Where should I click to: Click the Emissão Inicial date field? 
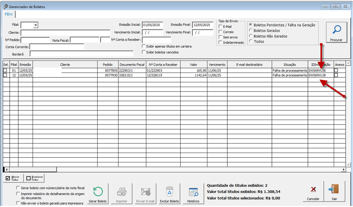click(153, 25)
